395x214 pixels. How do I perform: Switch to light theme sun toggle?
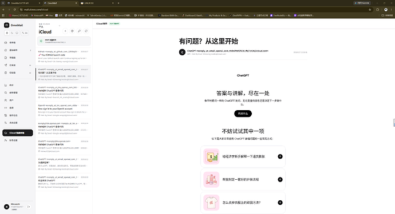tap(7, 33)
